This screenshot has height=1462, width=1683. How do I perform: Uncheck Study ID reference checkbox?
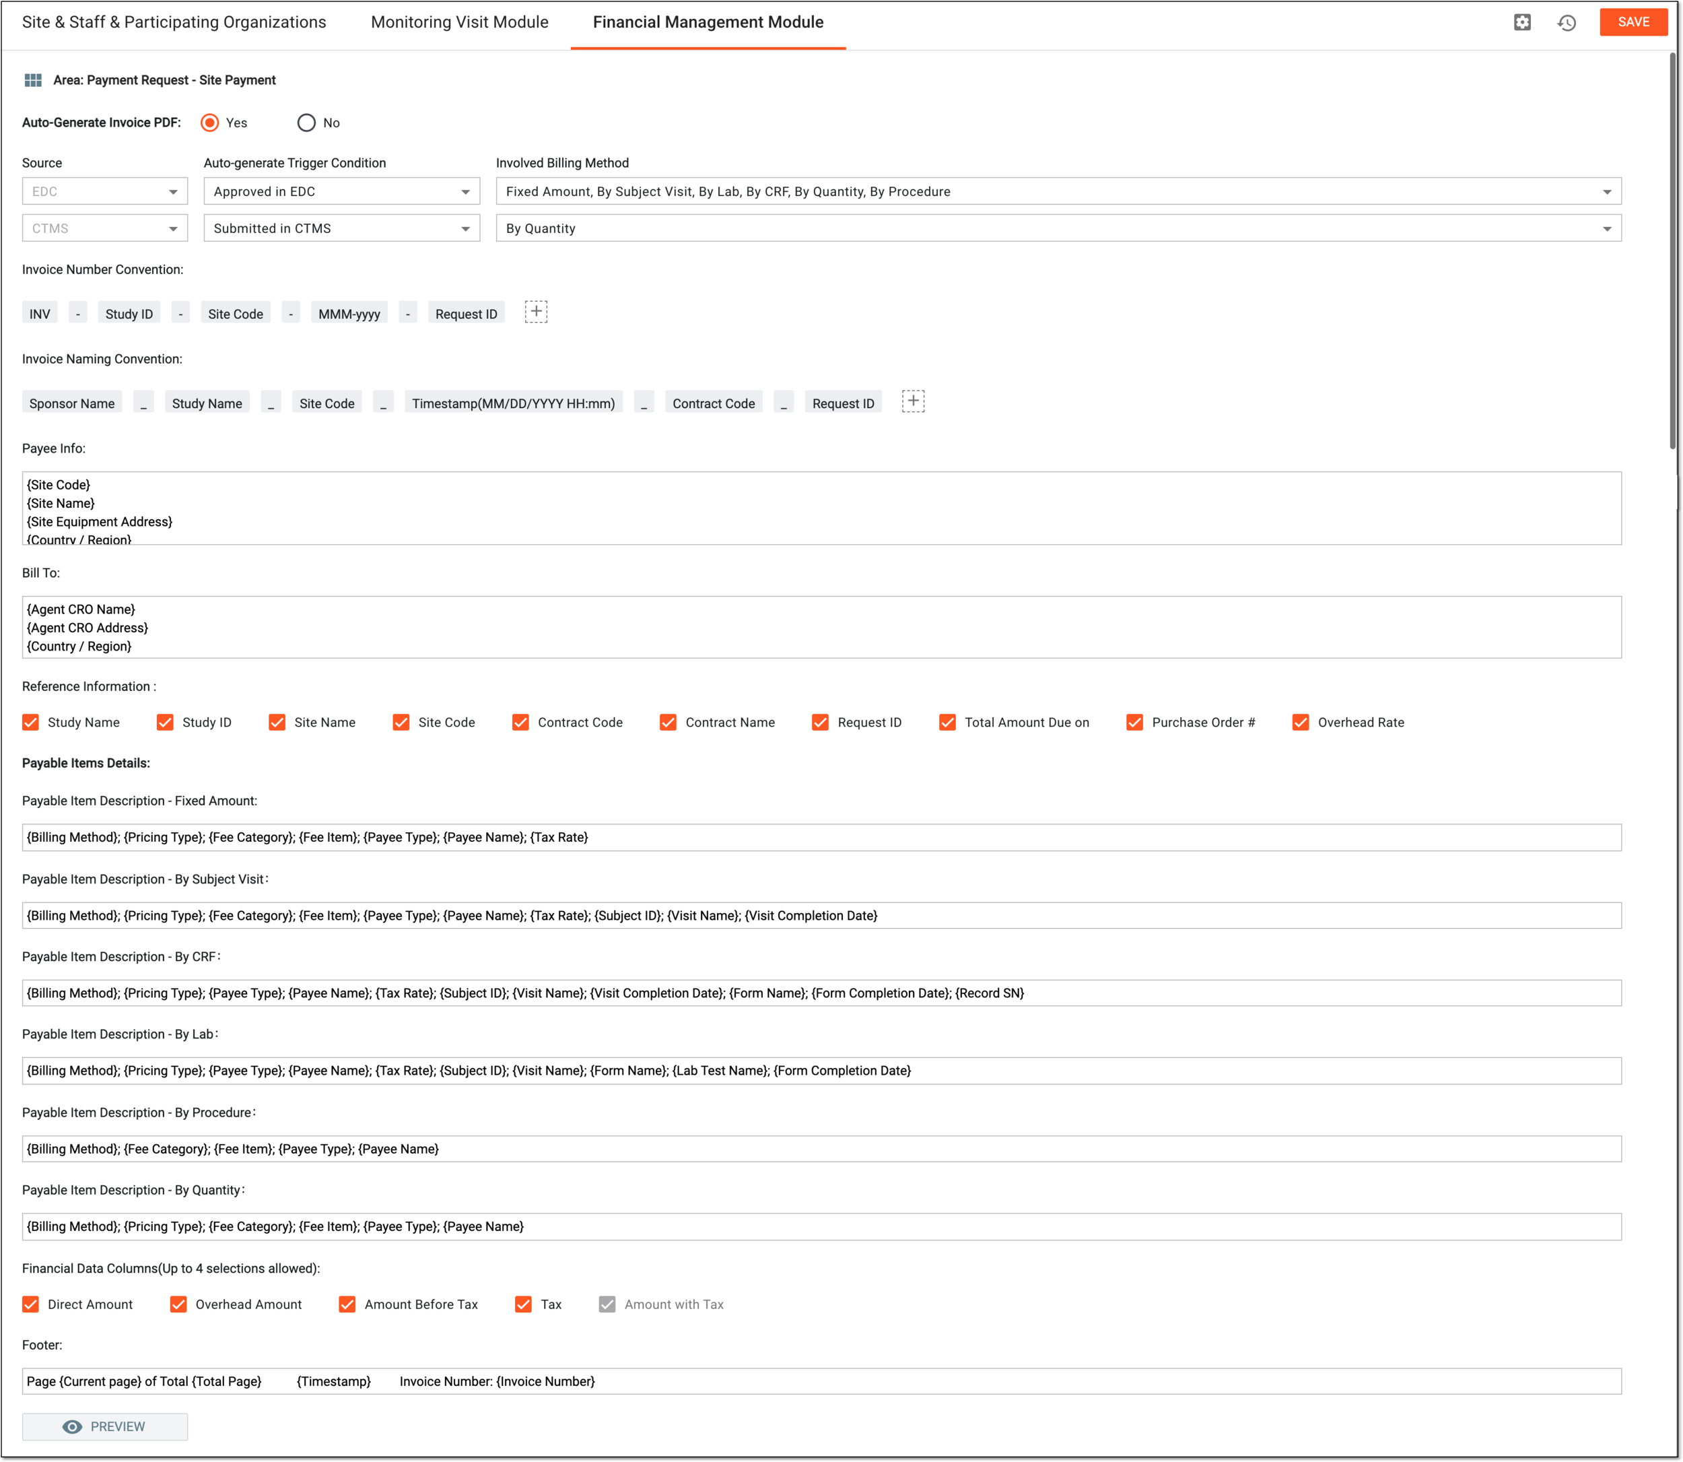click(165, 722)
